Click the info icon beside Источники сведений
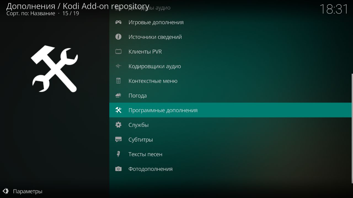Screen dimensions: 353x198 118,37
